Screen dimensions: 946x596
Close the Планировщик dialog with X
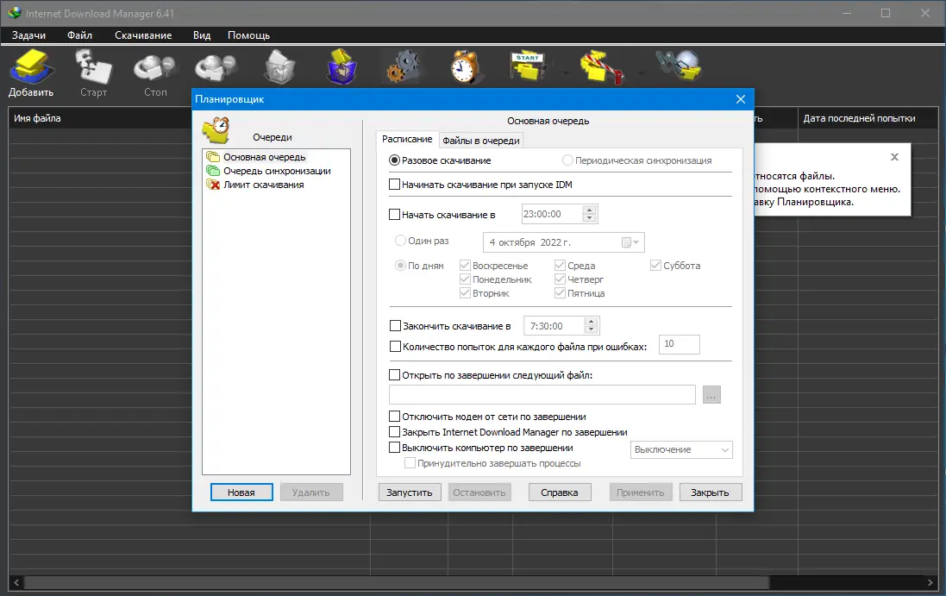coord(741,99)
